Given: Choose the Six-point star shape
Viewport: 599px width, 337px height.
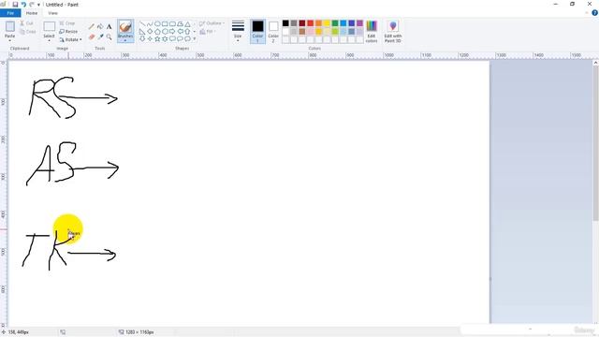Looking at the screenshot, I should [x=165, y=38].
